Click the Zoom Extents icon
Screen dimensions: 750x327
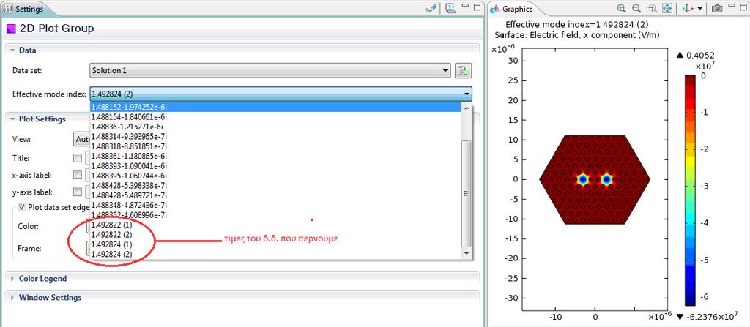point(667,9)
